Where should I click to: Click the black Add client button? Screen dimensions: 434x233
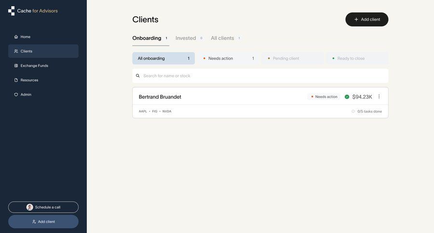pos(367,19)
